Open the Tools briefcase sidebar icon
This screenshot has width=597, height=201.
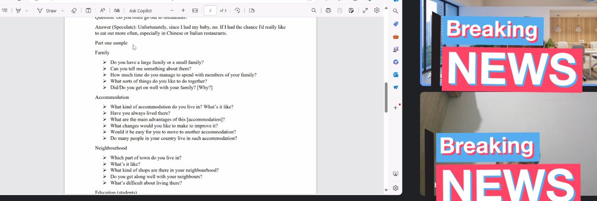click(396, 37)
